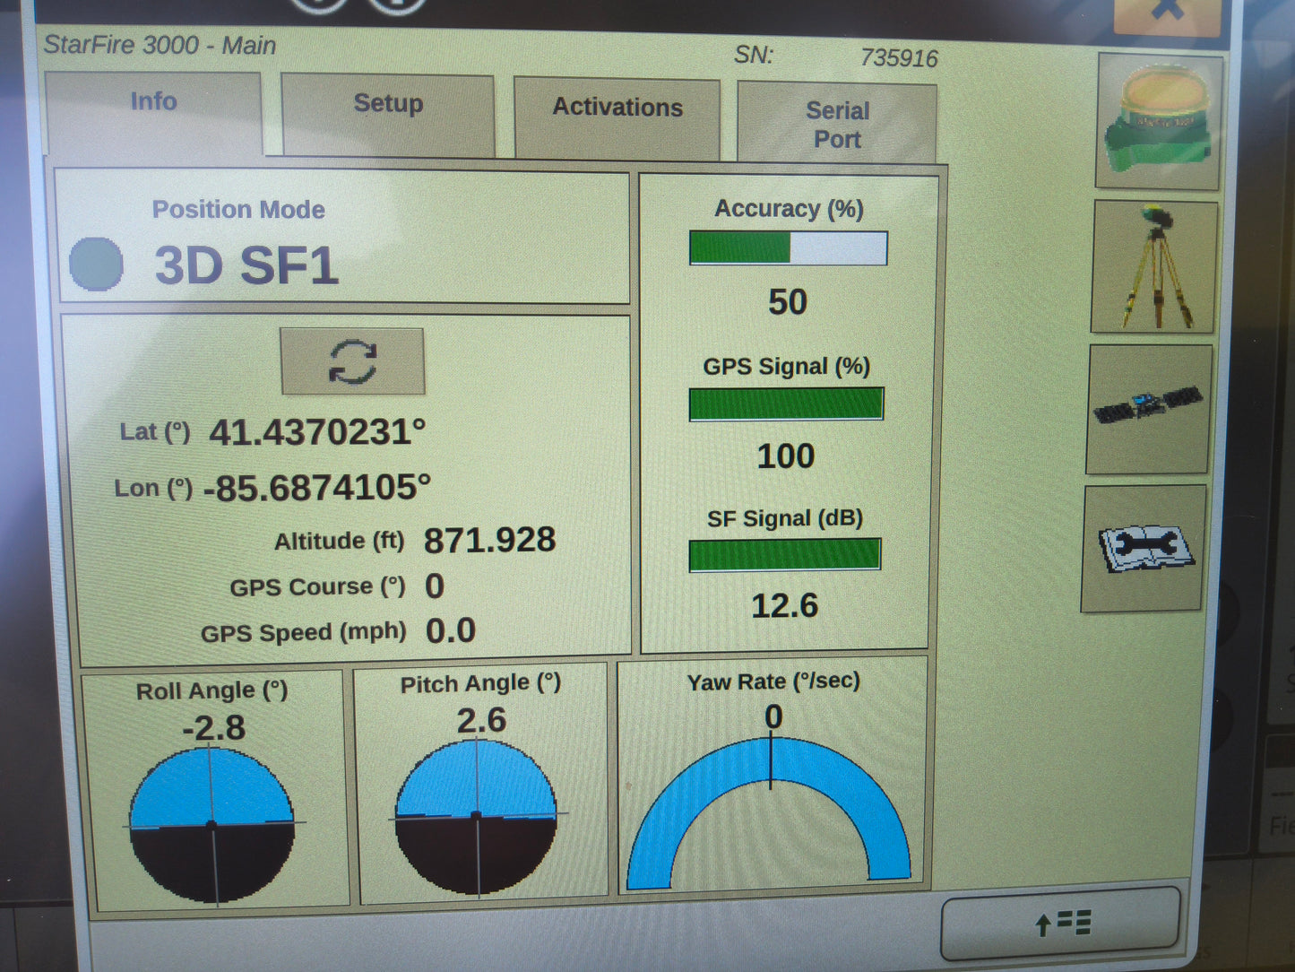Open the satellite information icon
The width and height of the screenshot is (1295, 972).
click(x=1149, y=410)
